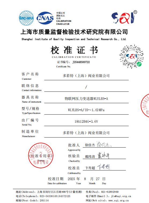Select the Chinese company title heading
This screenshot has width=149, height=203.
[x=74, y=32]
